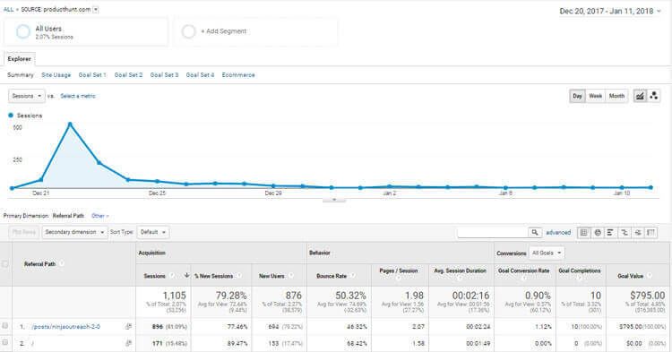
Task: Click the Plot Rows button
Action: 23,232
